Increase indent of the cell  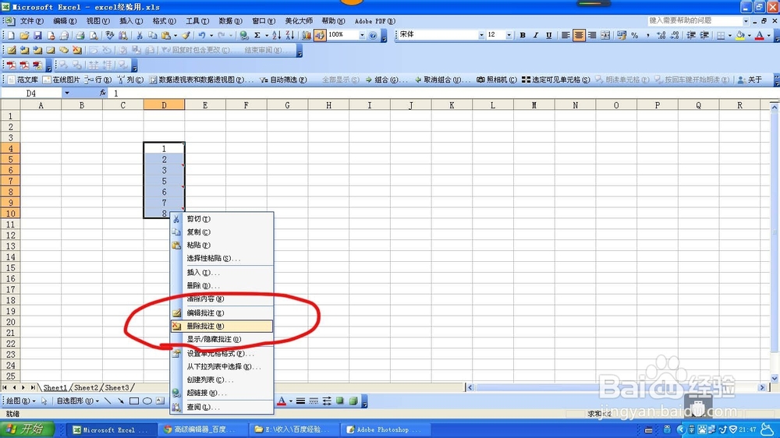click(x=704, y=35)
